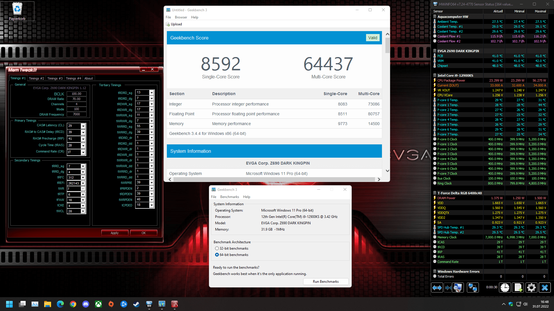Open Steam from taskbar
The image size is (554, 311).
[137, 304]
